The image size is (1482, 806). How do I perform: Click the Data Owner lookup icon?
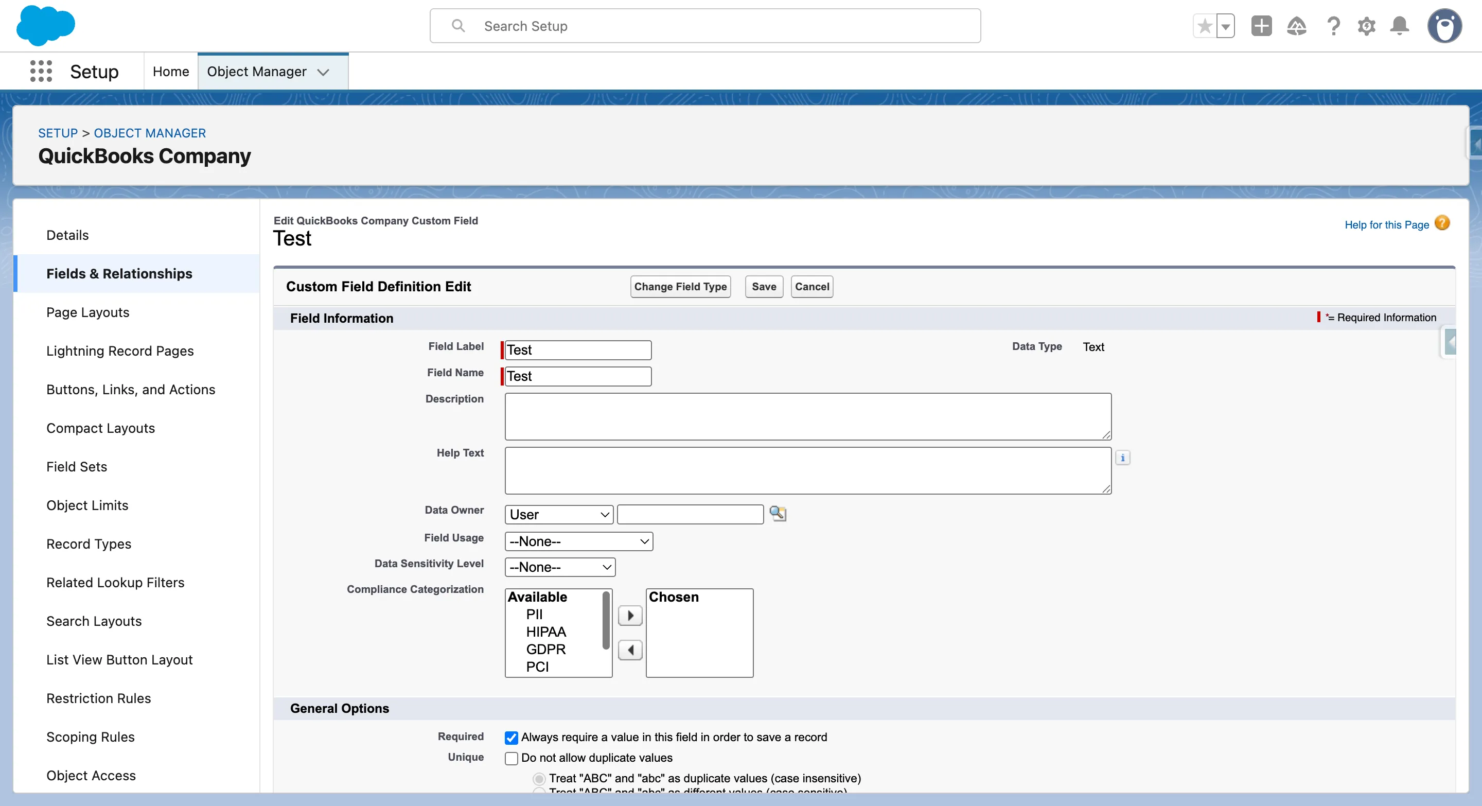(x=778, y=514)
